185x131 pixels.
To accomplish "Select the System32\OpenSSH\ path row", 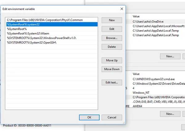I will 52,42.
